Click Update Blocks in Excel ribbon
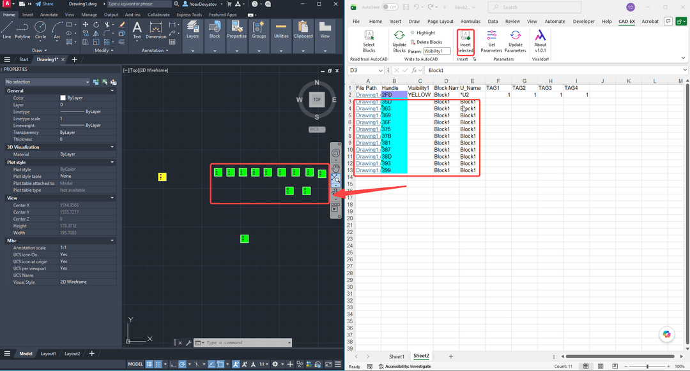 pyautogui.click(x=399, y=41)
